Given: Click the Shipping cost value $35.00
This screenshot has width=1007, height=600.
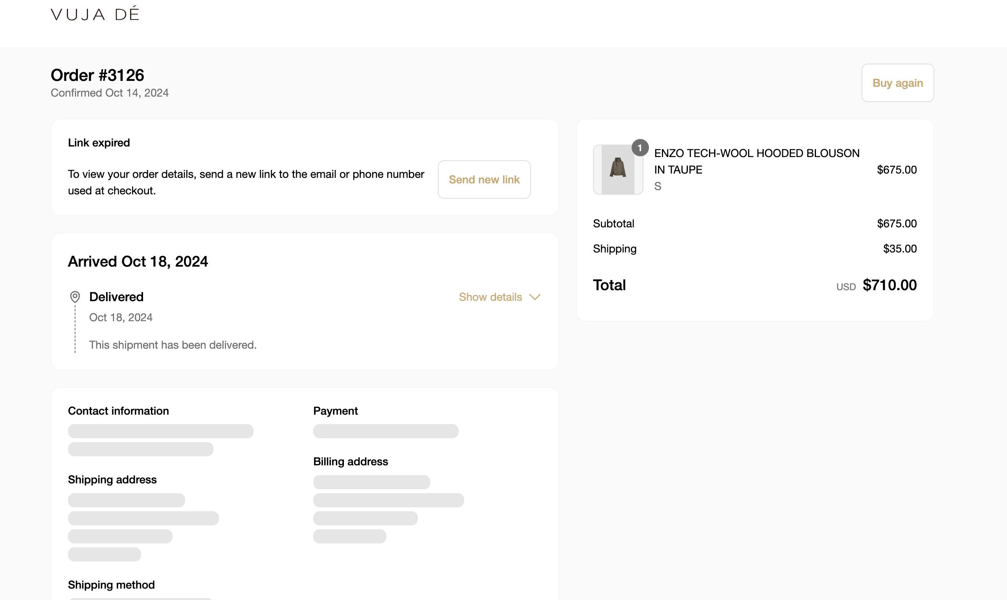Looking at the screenshot, I should pyautogui.click(x=900, y=249).
